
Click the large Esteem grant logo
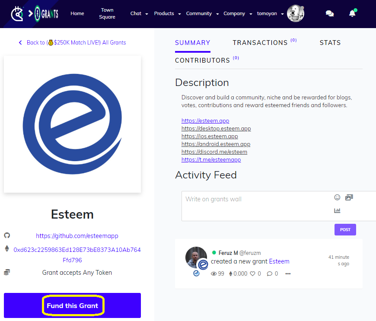pyautogui.click(x=73, y=124)
